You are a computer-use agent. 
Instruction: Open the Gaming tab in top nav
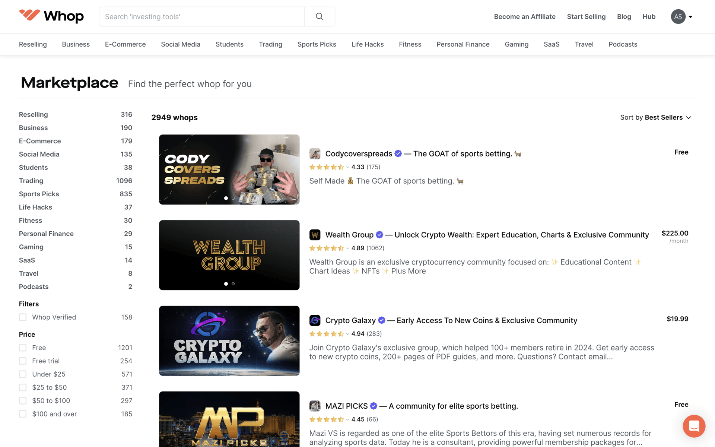coord(517,44)
